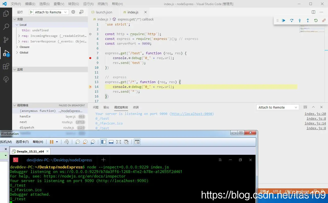The width and height of the screenshot is (328, 203).
Task: Close the index.js editor tab
Action: (x=145, y=12)
